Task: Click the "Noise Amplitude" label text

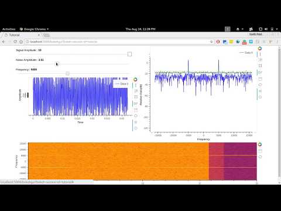Action: (26, 60)
